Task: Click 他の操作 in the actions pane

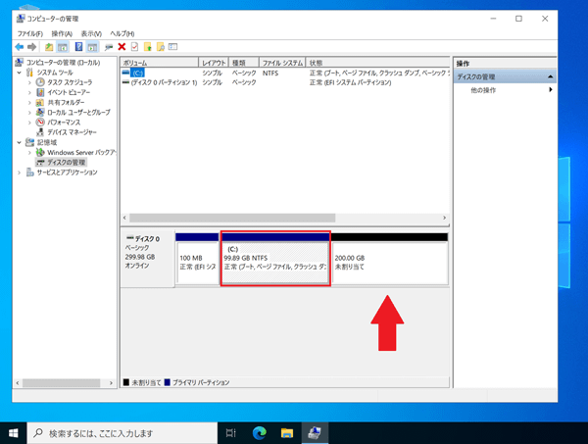Action: (x=483, y=90)
